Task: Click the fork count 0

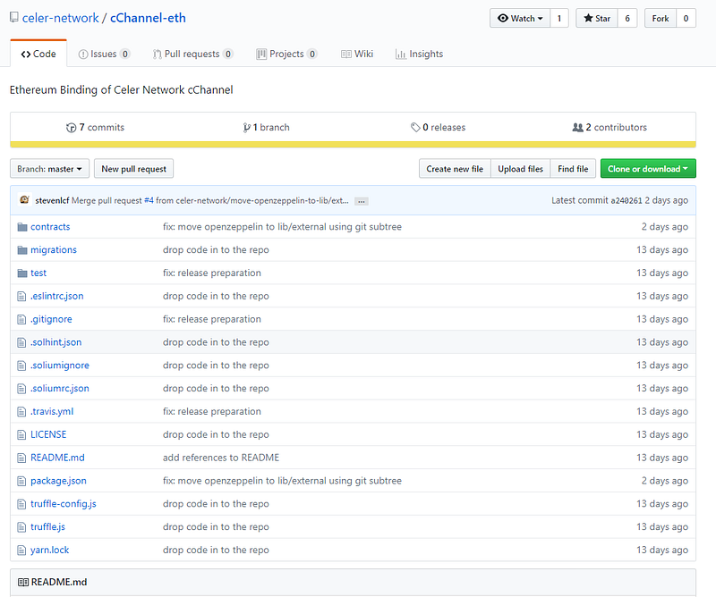Action: (686, 18)
